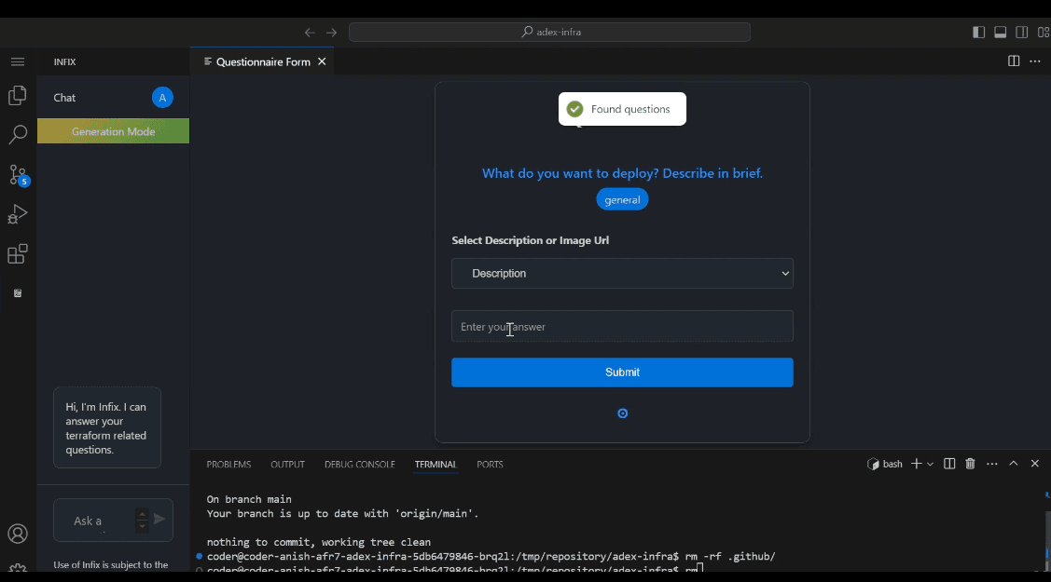Screen dimensions: 1051x582
Task: Kill the active terminal with the trash icon
Action: click(970, 463)
